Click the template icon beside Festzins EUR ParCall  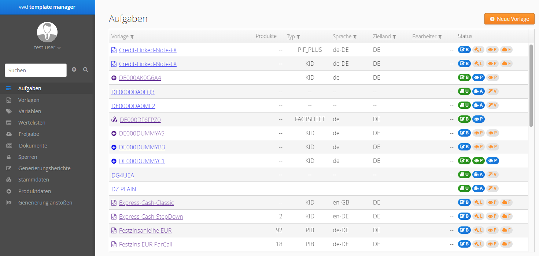(x=114, y=244)
